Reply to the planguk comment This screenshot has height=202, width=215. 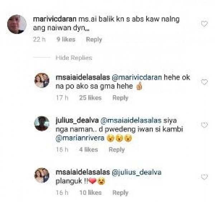click(x=120, y=193)
